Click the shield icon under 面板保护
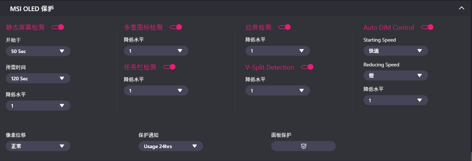Image resolution: width=472 pixels, height=161 pixels. (x=303, y=146)
